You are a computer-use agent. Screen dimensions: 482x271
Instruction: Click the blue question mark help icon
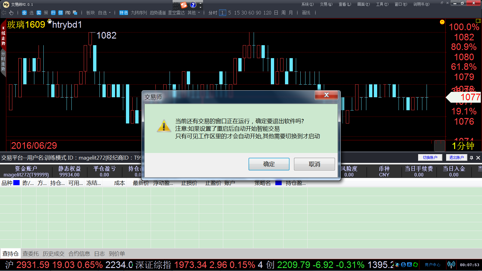pyautogui.click(x=193, y=5)
